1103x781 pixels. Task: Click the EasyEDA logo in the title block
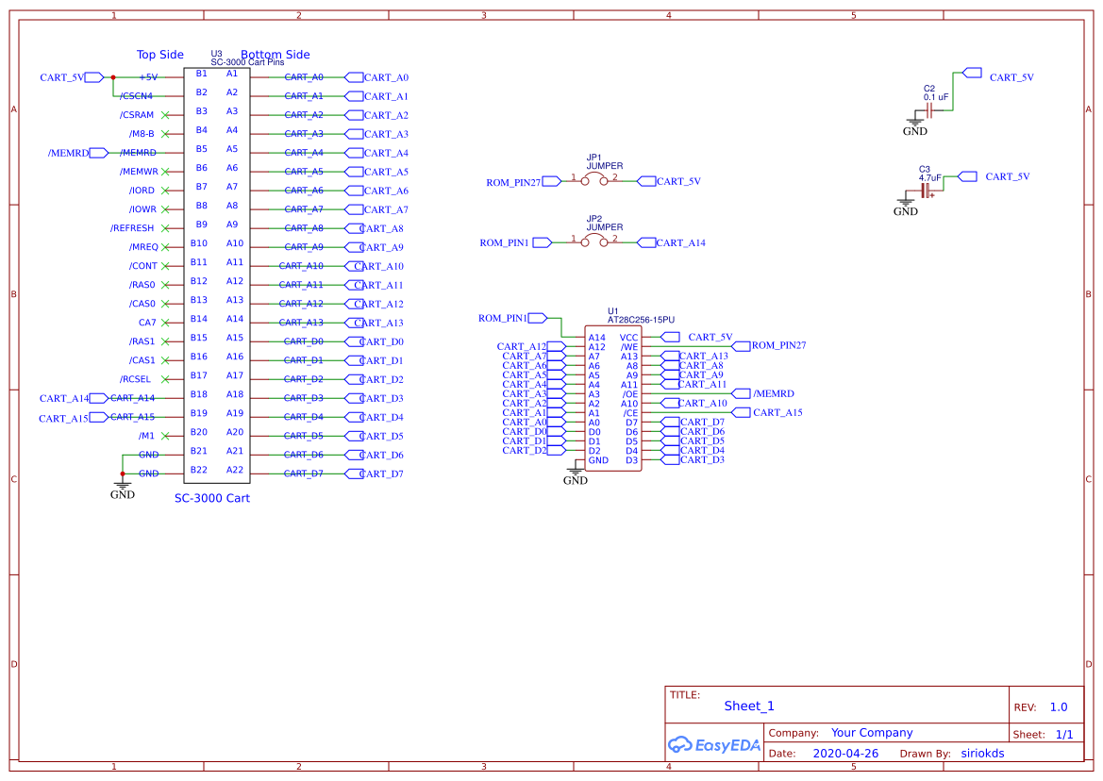point(712,744)
